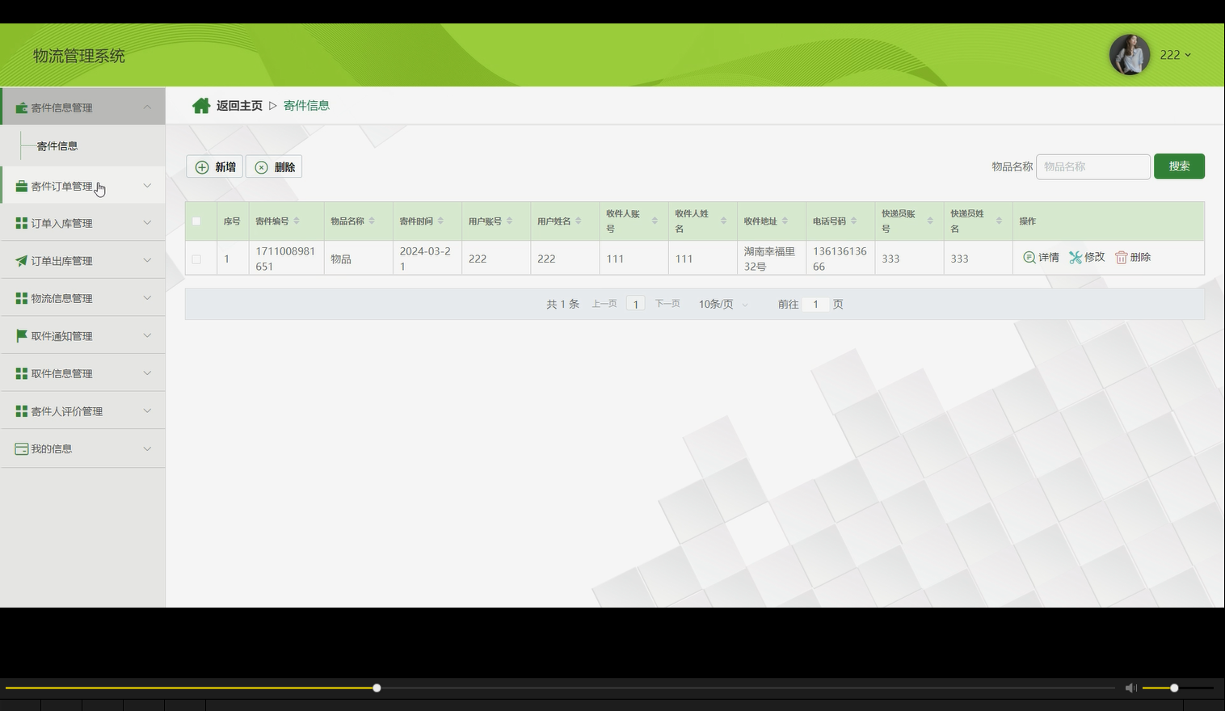Expand the 寄件人评价管理 chevron
The image size is (1225, 711).
pyautogui.click(x=147, y=410)
